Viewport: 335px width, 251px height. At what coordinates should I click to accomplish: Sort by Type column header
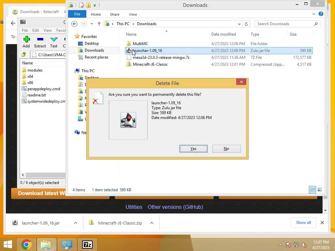coord(255,34)
